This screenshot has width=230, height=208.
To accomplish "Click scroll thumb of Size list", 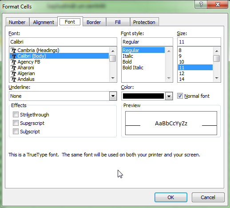I will pos(217,58).
